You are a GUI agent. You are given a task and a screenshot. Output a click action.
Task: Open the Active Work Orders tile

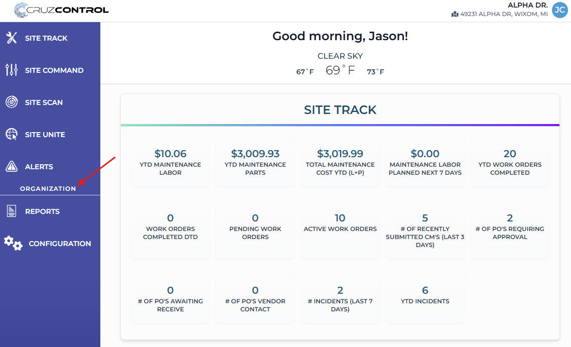coord(340,232)
